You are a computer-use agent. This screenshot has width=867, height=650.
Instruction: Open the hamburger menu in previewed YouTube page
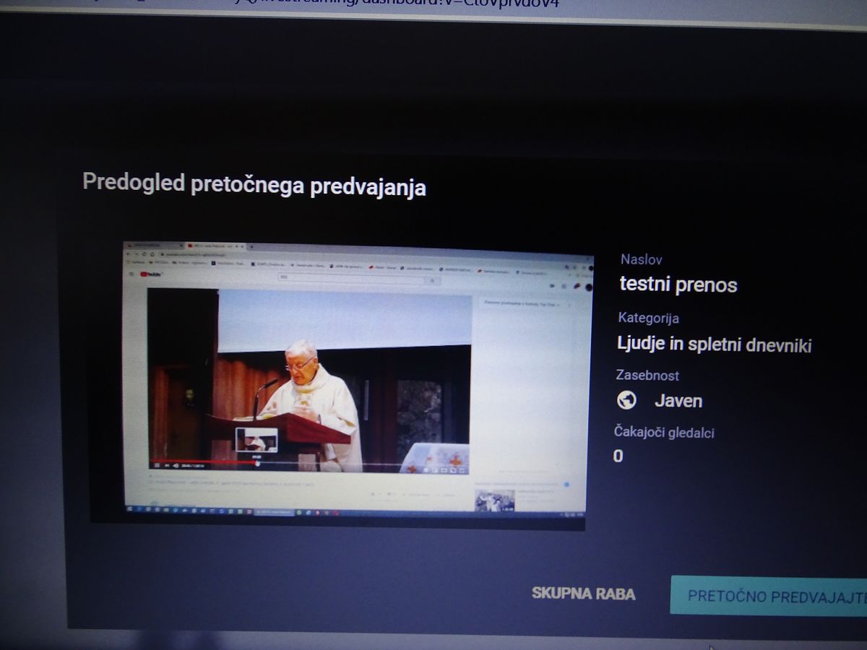(131, 274)
